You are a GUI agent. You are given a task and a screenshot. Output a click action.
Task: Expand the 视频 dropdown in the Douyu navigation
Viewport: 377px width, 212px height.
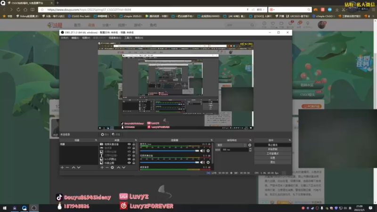pos(122,25)
